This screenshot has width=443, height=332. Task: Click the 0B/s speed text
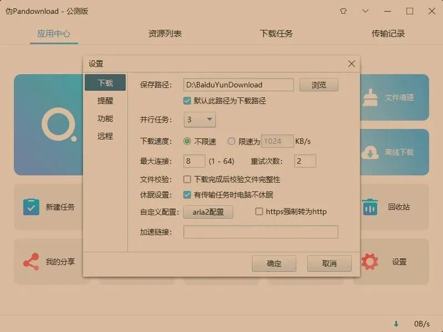click(x=422, y=324)
